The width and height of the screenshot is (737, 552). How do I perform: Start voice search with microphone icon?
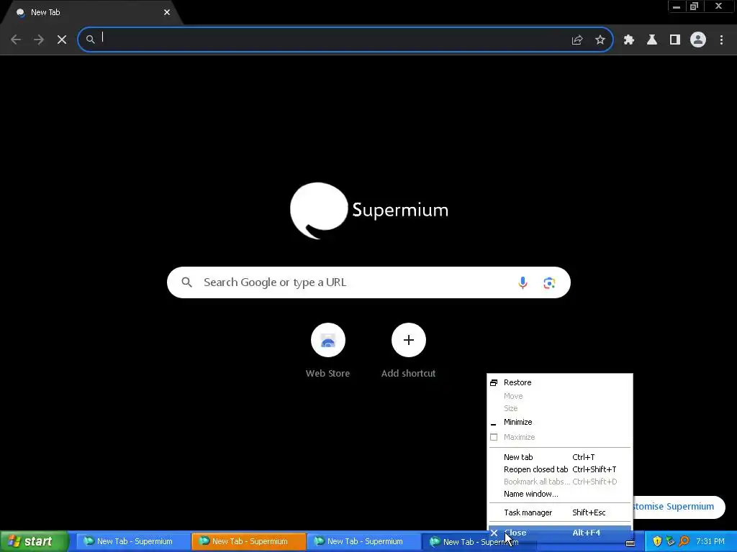coord(523,282)
